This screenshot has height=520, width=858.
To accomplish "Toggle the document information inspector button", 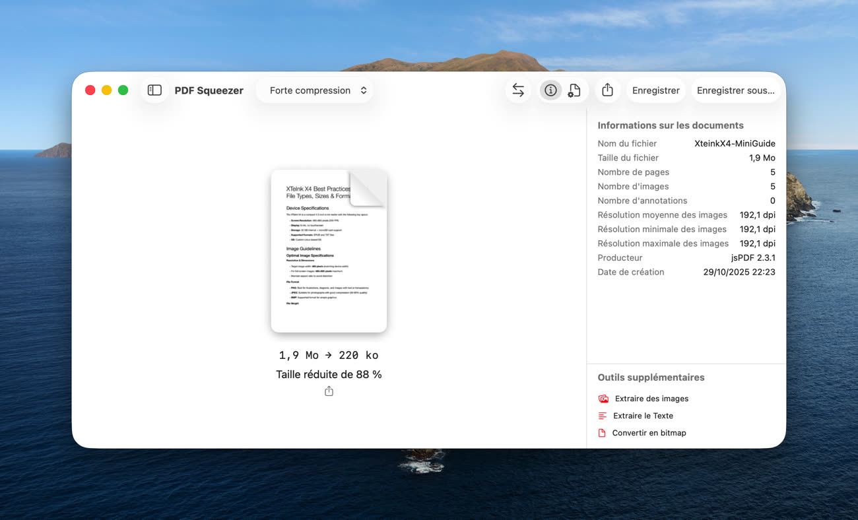I will [550, 90].
